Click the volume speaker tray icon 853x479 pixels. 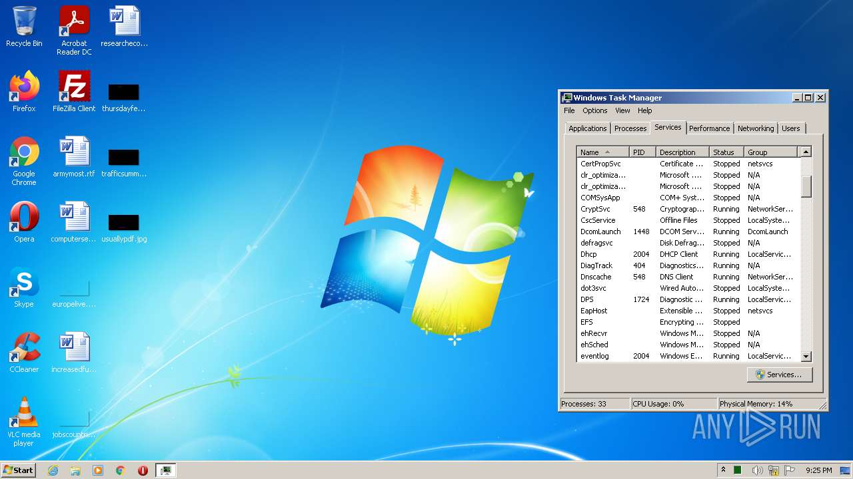coord(757,470)
